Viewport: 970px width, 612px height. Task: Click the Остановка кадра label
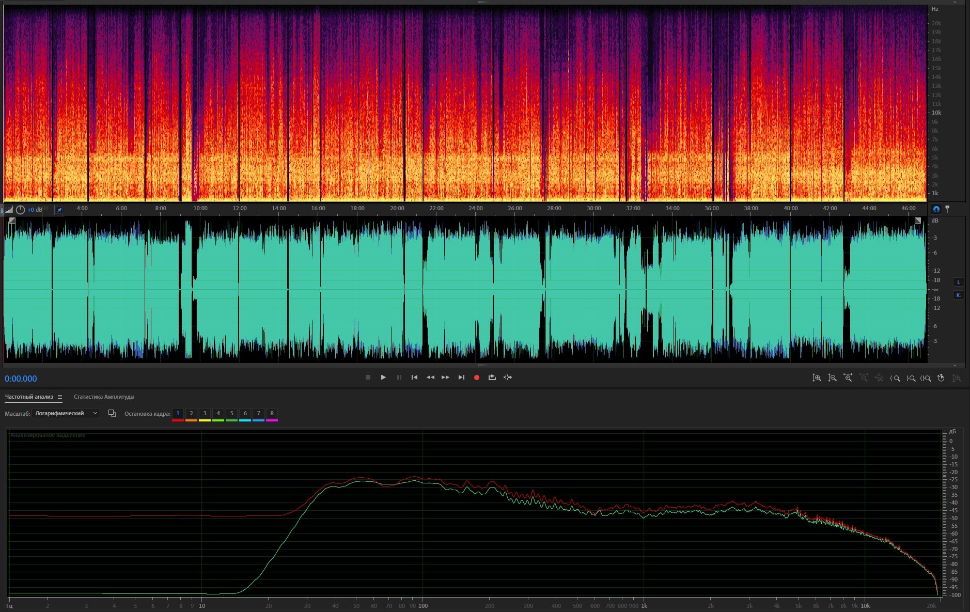(x=147, y=414)
